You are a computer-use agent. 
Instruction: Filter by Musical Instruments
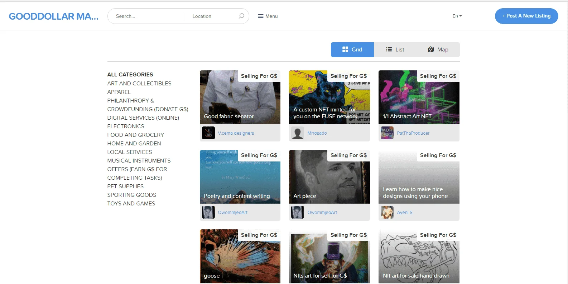point(139,161)
